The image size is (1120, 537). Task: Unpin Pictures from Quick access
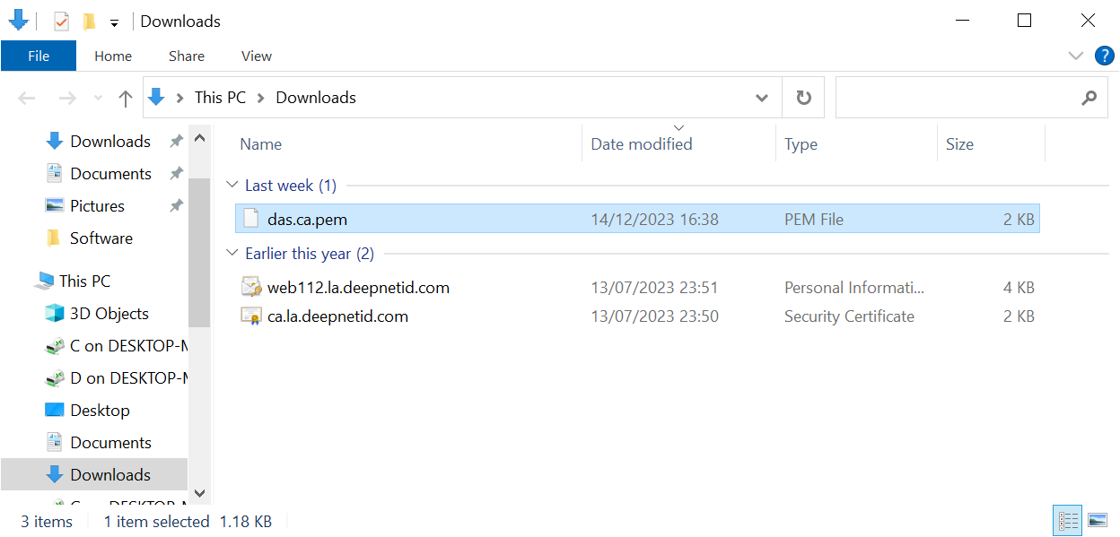[x=176, y=206]
